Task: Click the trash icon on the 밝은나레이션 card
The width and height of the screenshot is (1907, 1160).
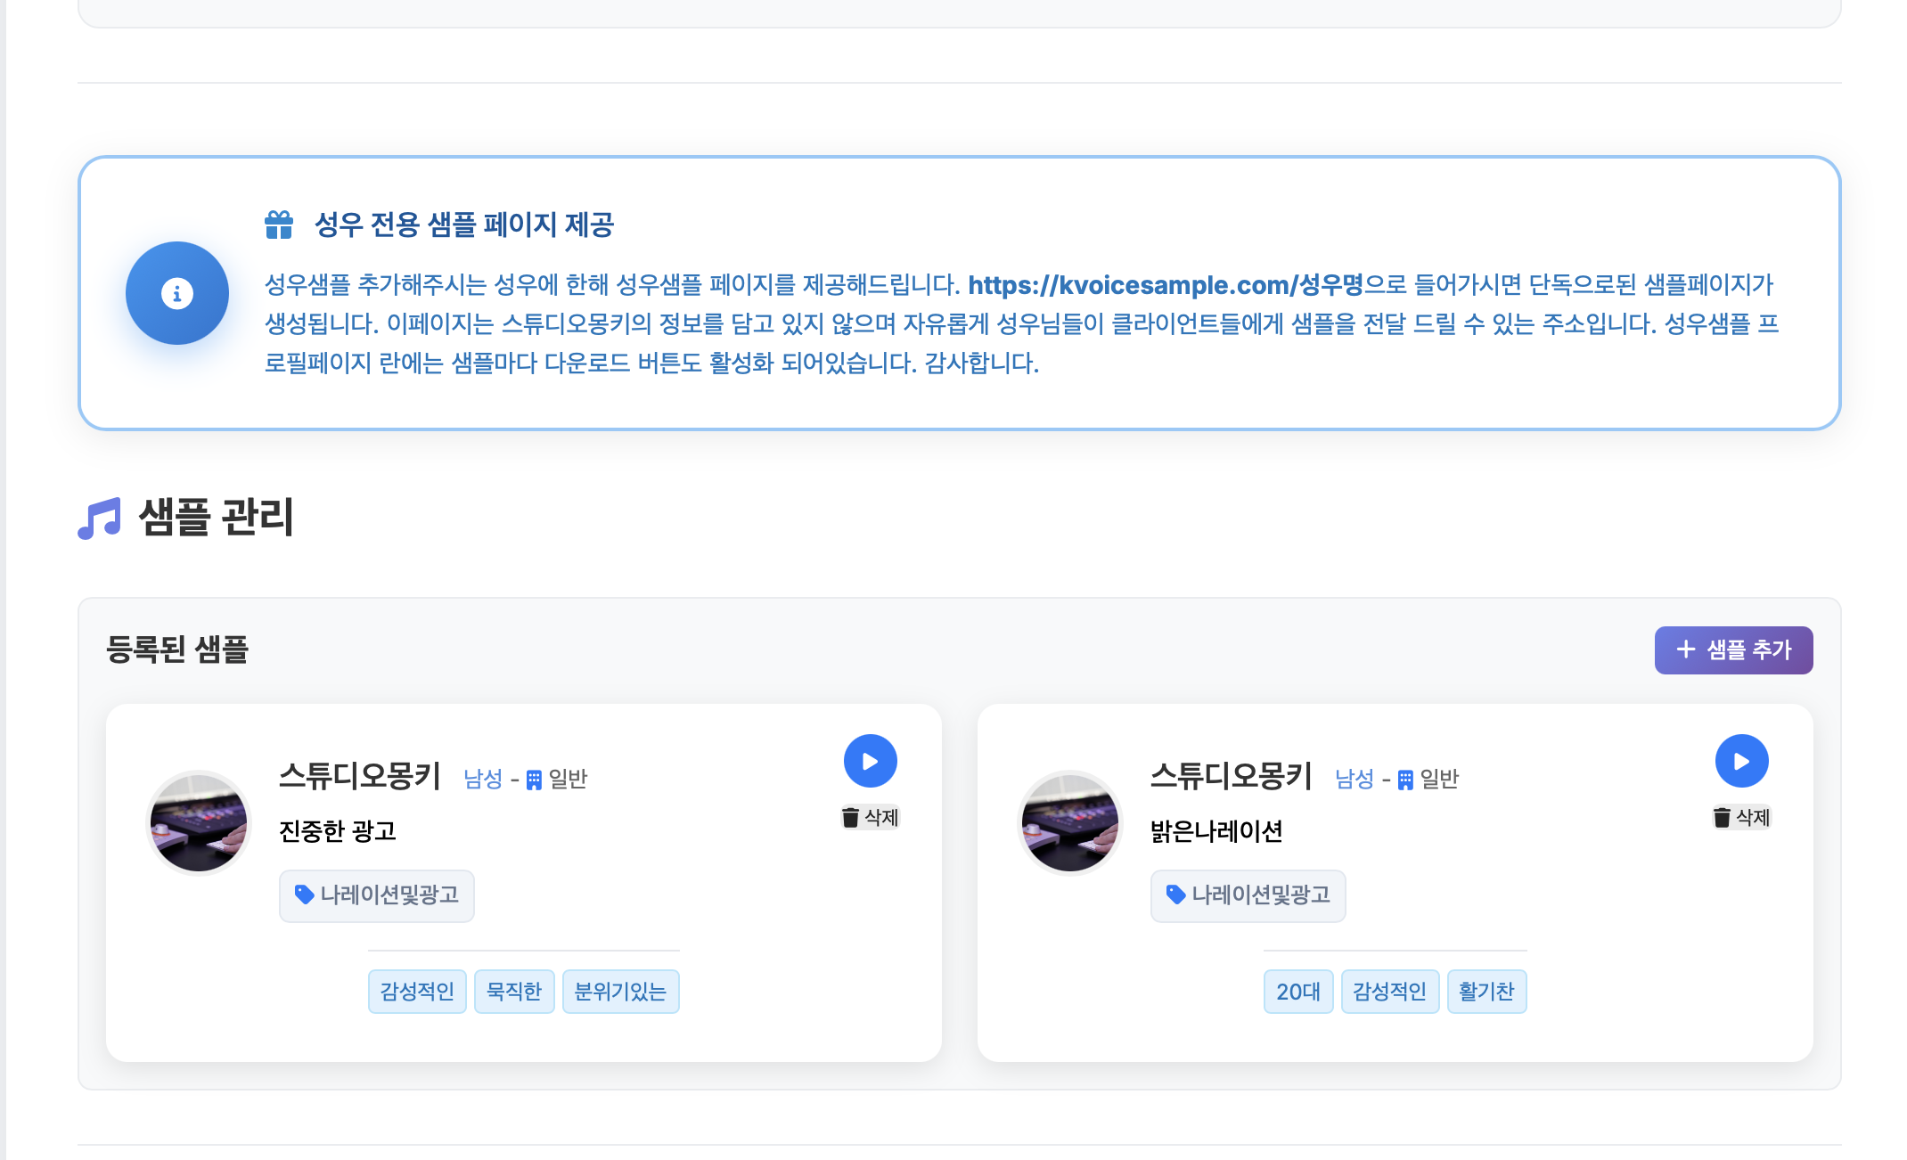Action: tap(1721, 816)
